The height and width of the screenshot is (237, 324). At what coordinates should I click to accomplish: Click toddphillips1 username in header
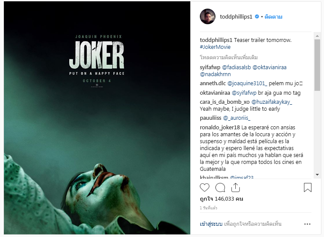point(236,17)
